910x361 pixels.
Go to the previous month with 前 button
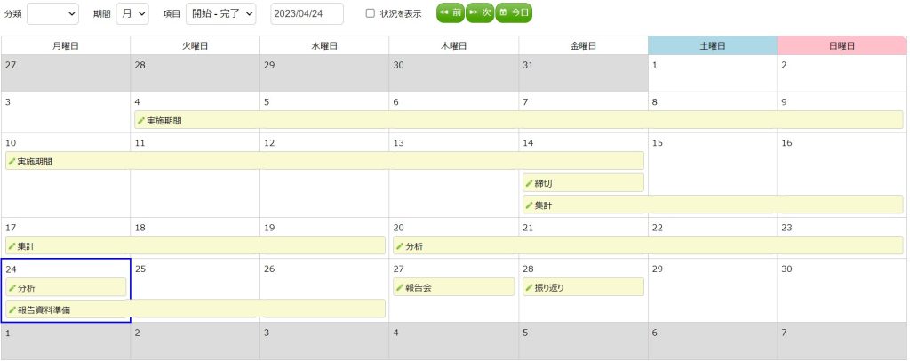tap(451, 12)
